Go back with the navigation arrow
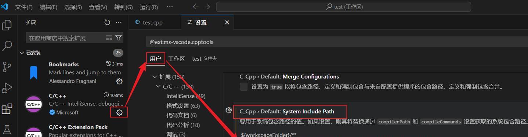The image size is (528, 137). tap(196, 7)
